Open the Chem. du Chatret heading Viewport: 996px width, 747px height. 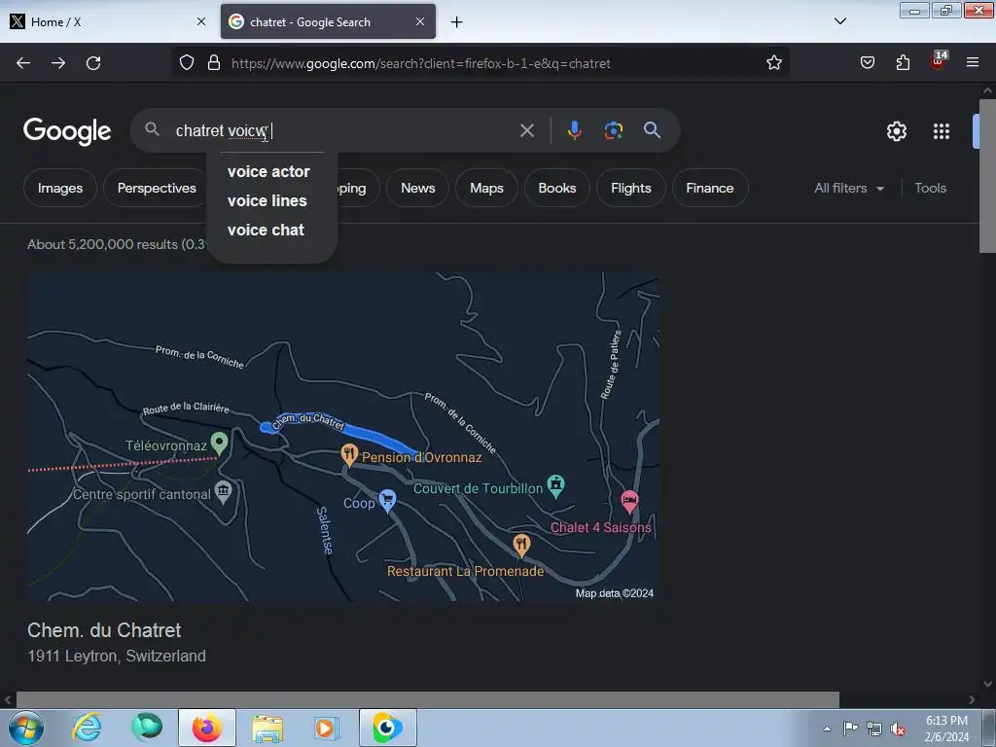coord(104,630)
